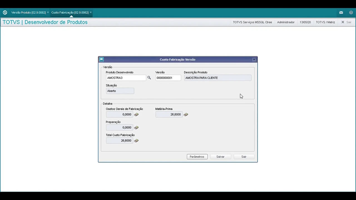
Task: Click the Matéria-Prima label
Action: click(164, 109)
